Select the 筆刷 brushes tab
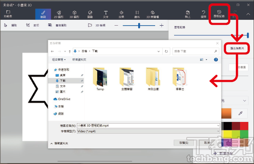The height and width of the screenshot is (164, 254). point(43,14)
